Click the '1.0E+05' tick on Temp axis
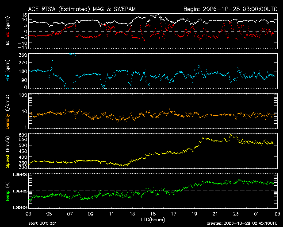283x227 pixels. (20, 191)
